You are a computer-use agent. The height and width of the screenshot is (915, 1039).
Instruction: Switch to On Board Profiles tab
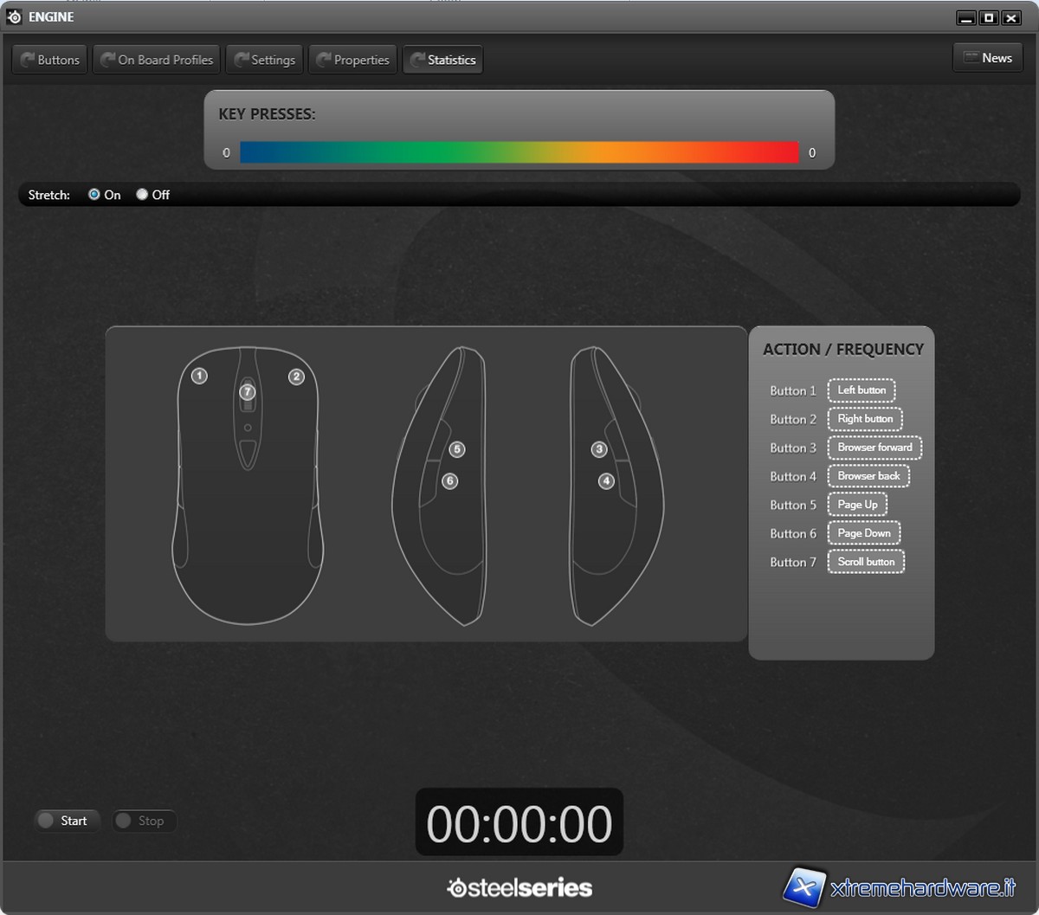click(x=157, y=60)
